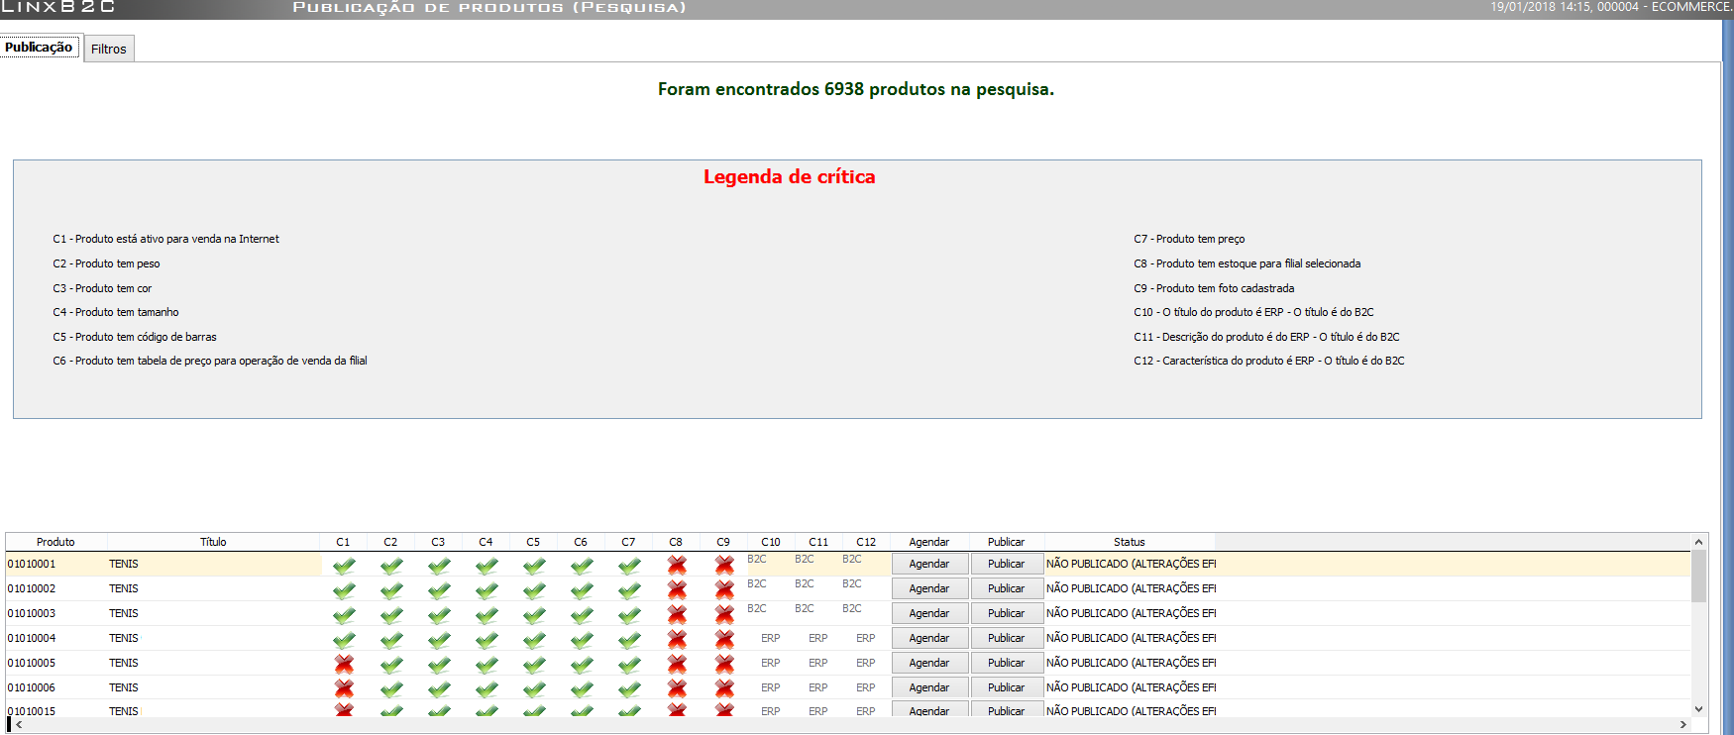Click the C7 check mark in row 01010002
Image resolution: width=1734 pixels, height=735 pixels.
click(x=629, y=590)
